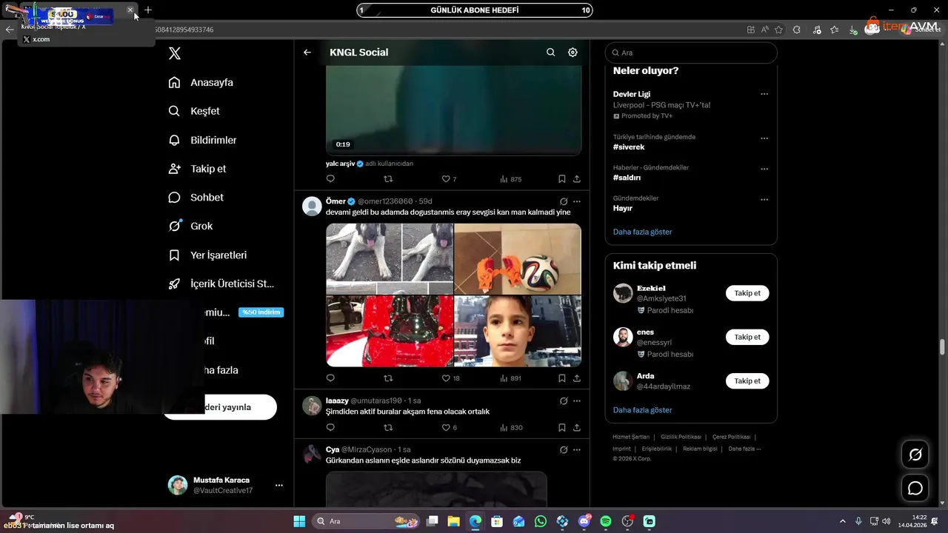Open options for the #saldırı trend
The height and width of the screenshot is (533, 948).
click(x=764, y=169)
